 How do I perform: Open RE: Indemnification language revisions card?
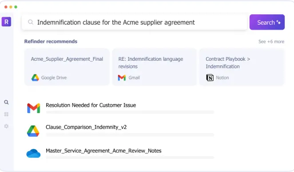tap(154, 67)
